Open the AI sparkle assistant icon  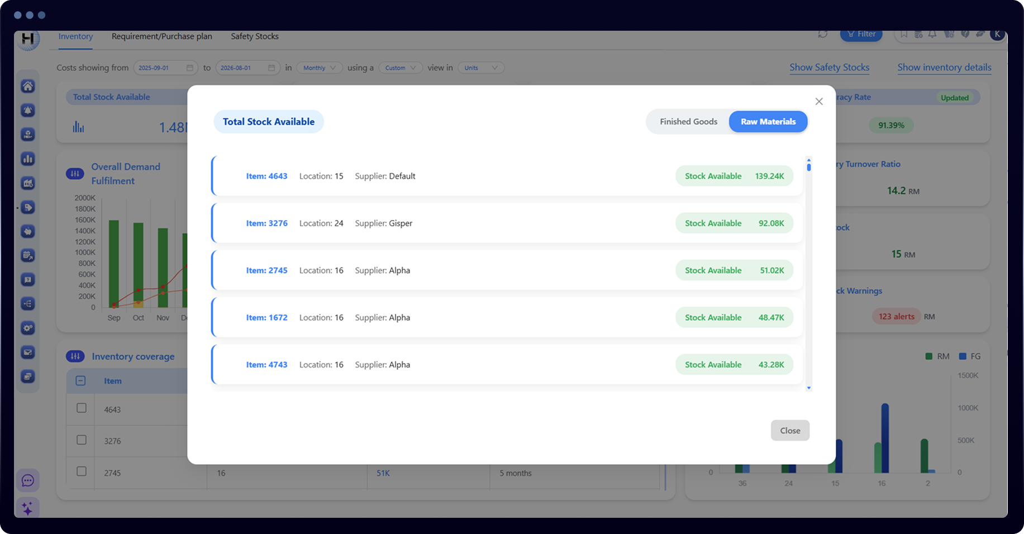[28, 508]
